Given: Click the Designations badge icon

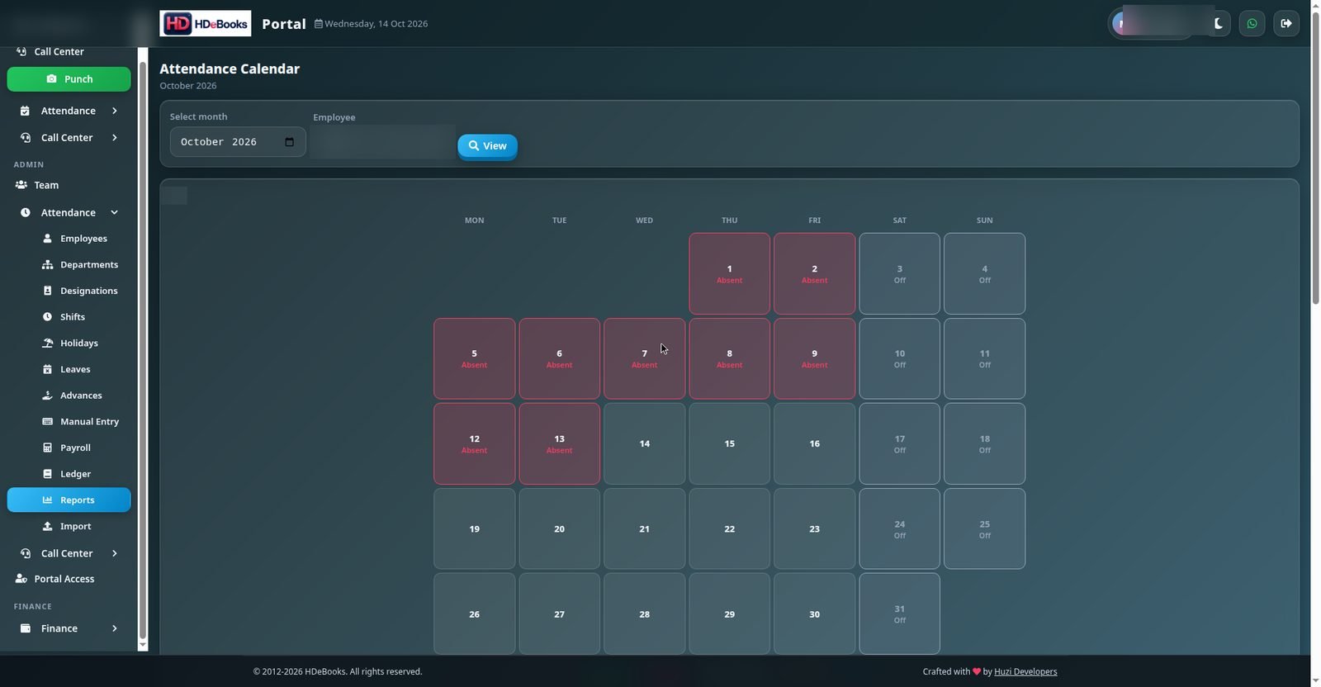Looking at the screenshot, I should pyautogui.click(x=47, y=291).
